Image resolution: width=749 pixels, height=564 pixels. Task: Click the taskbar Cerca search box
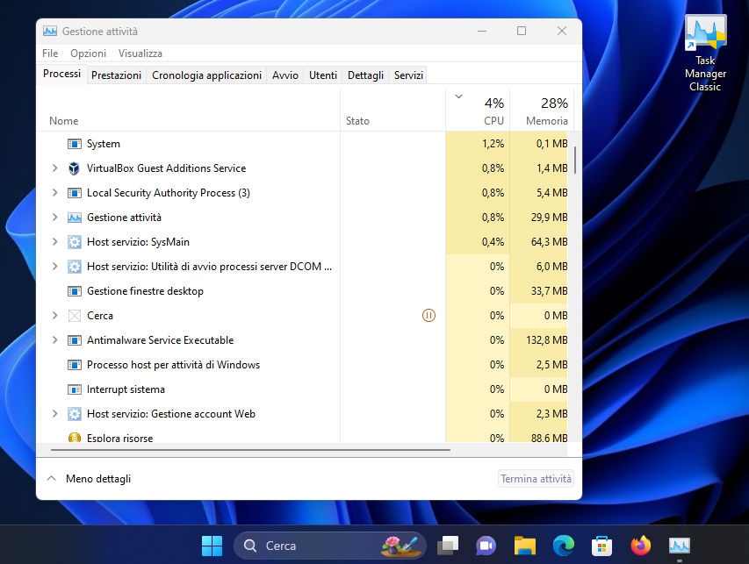pos(329,546)
